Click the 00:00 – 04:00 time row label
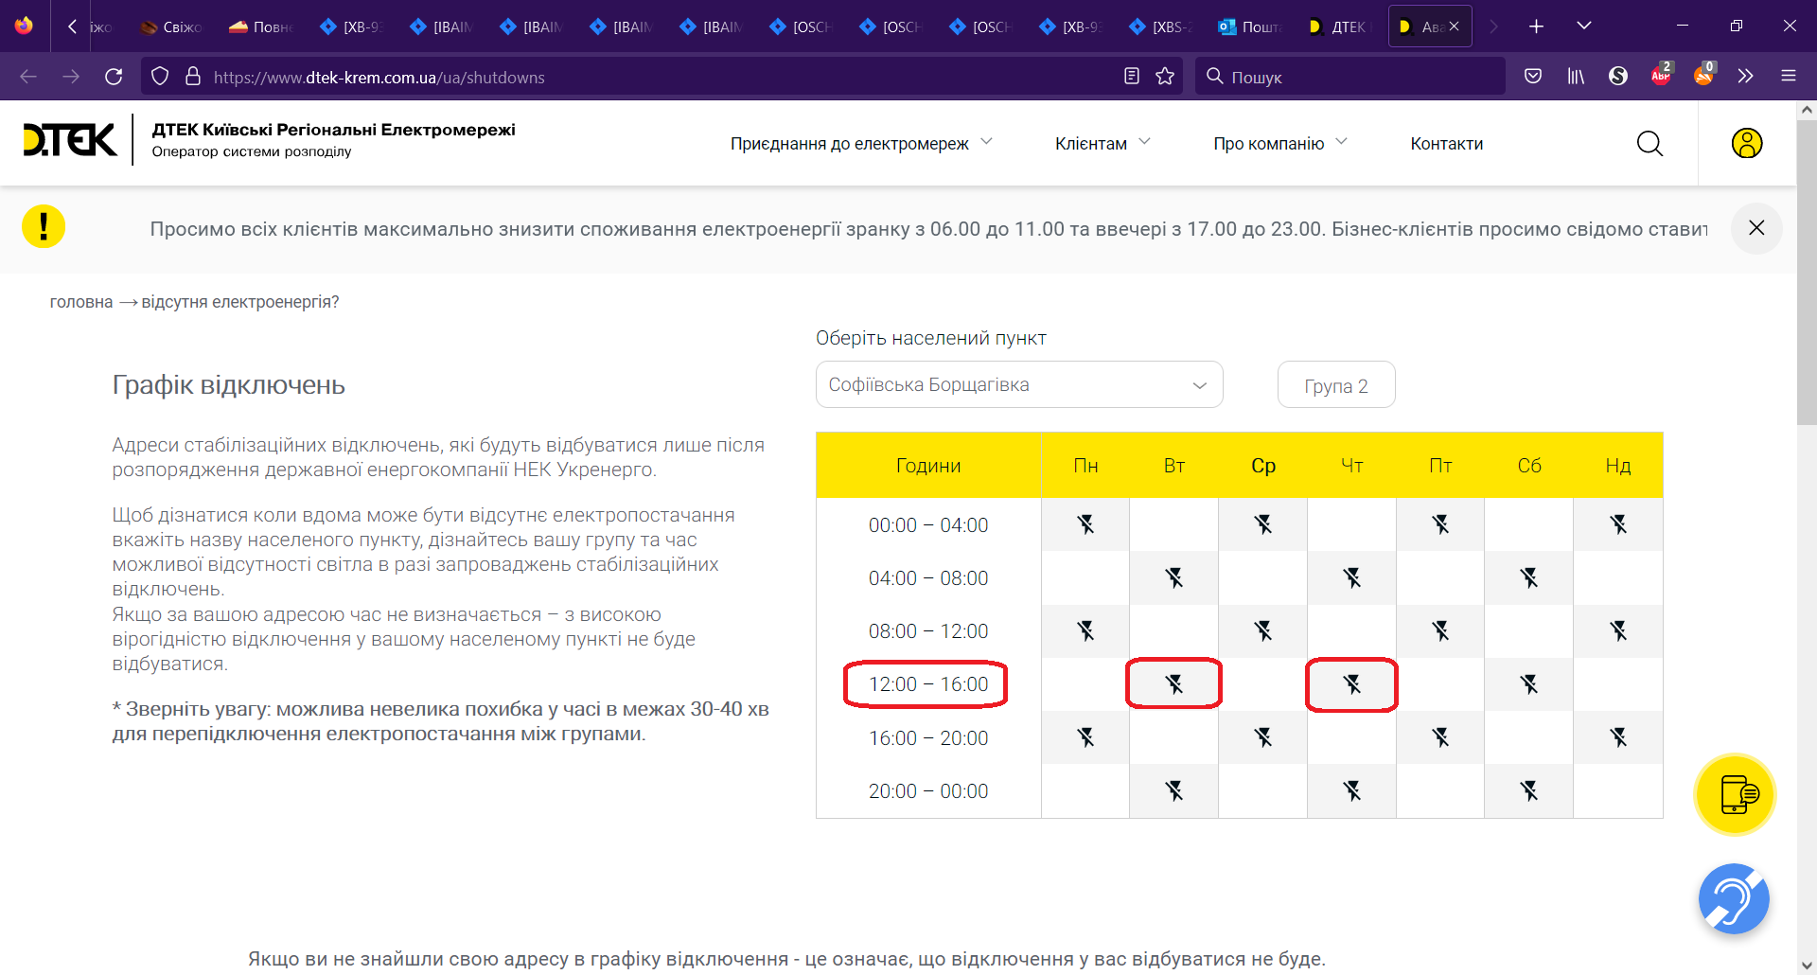The width and height of the screenshot is (1817, 975). pos(928,525)
